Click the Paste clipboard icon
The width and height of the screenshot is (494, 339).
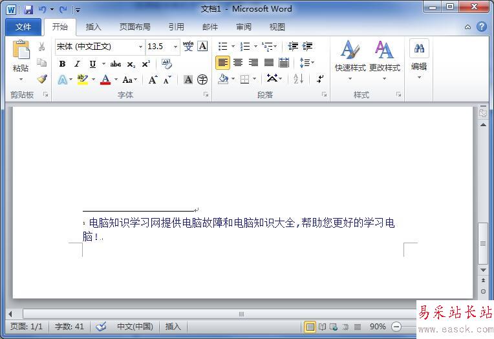21,50
